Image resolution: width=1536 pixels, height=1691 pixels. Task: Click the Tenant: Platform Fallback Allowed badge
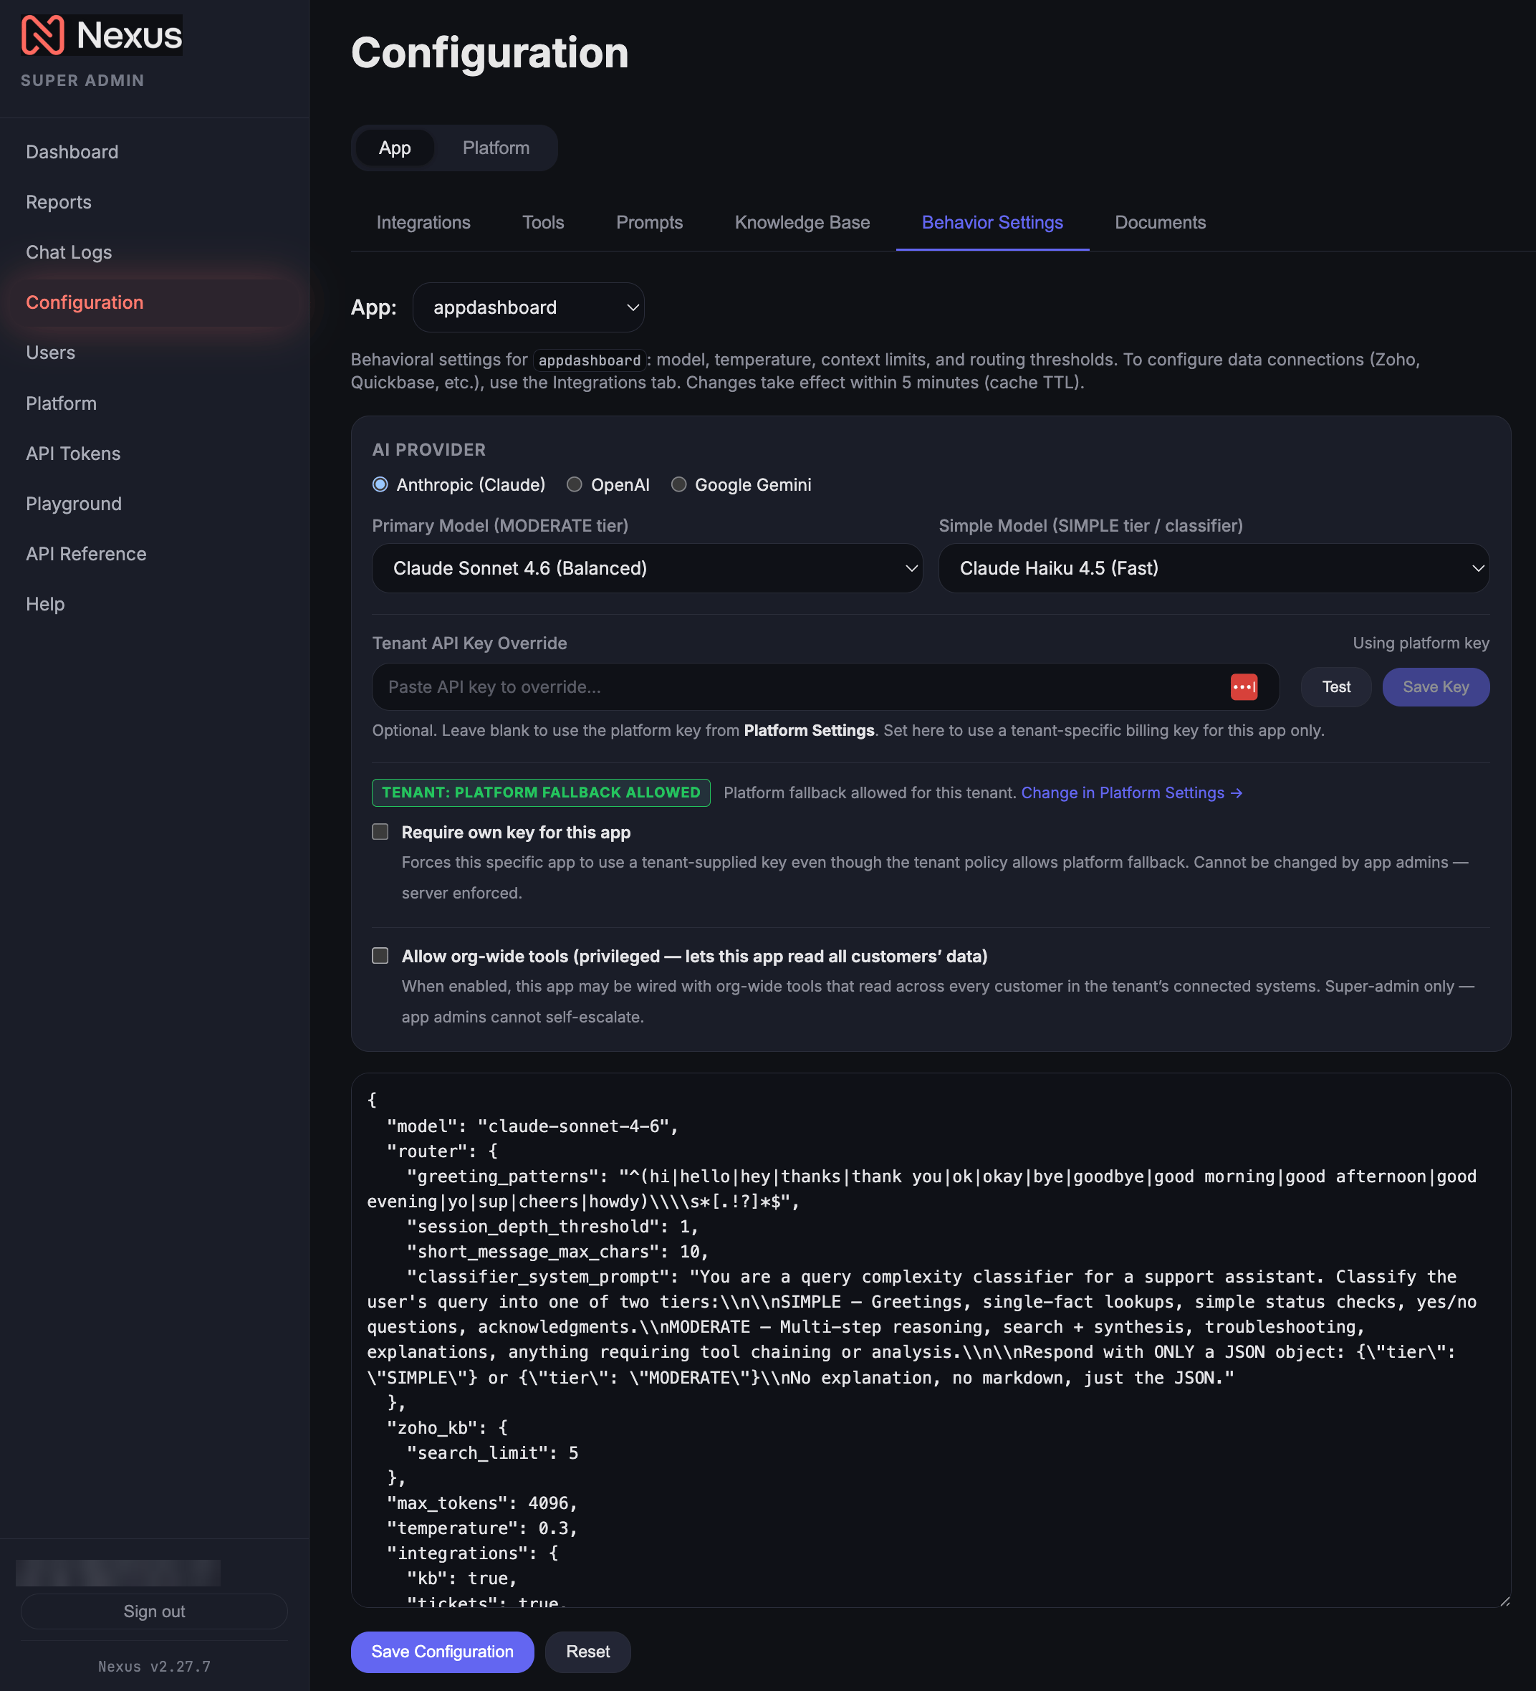pos(541,792)
